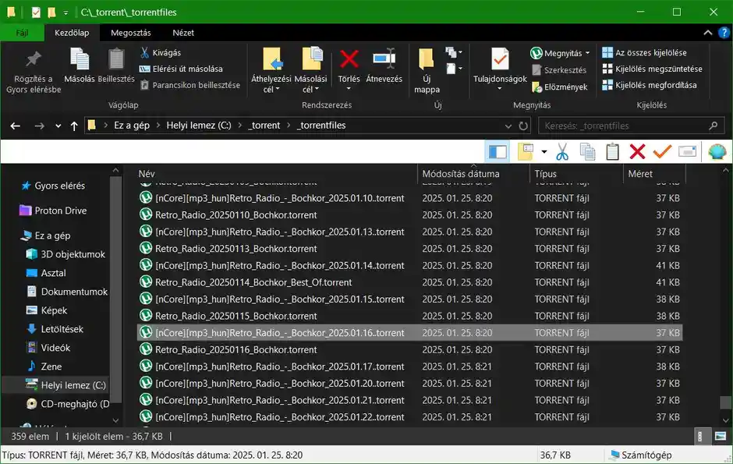Open recent locations dropdown chevron
This screenshot has height=464, width=733.
(x=58, y=126)
